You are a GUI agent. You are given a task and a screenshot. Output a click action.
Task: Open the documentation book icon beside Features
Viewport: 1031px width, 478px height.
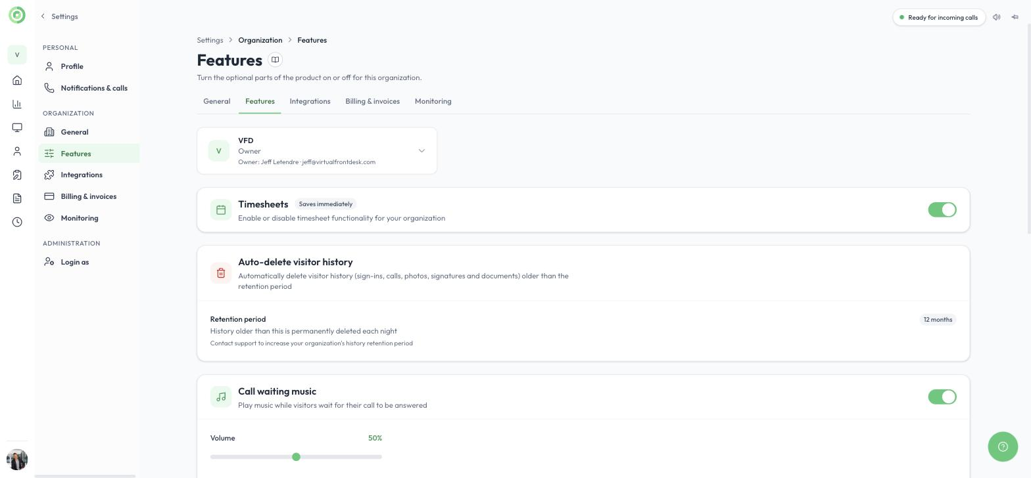tap(276, 60)
